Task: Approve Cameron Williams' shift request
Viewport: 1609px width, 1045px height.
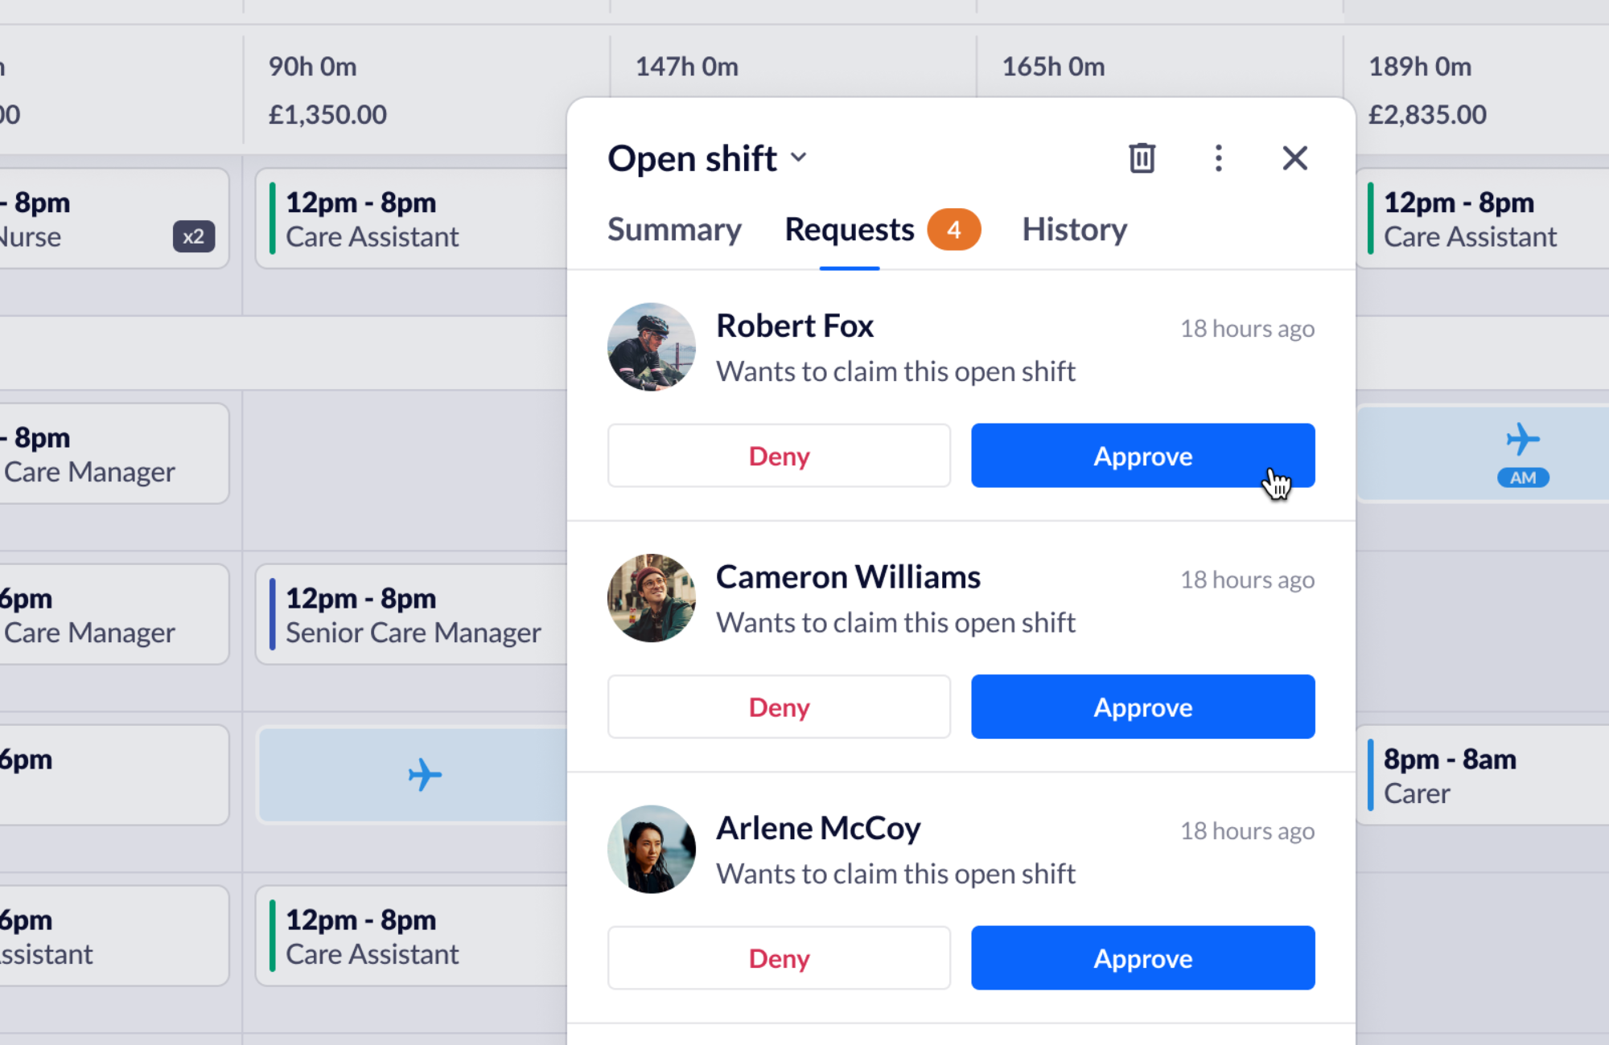Action: click(x=1142, y=707)
